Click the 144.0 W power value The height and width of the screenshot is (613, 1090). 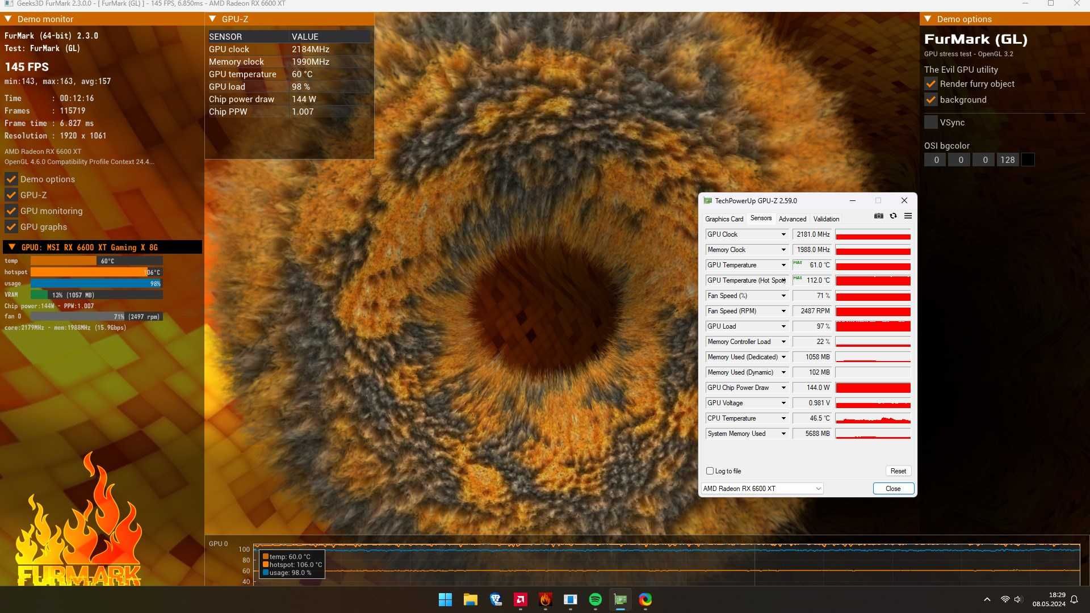pyautogui.click(x=812, y=388)
